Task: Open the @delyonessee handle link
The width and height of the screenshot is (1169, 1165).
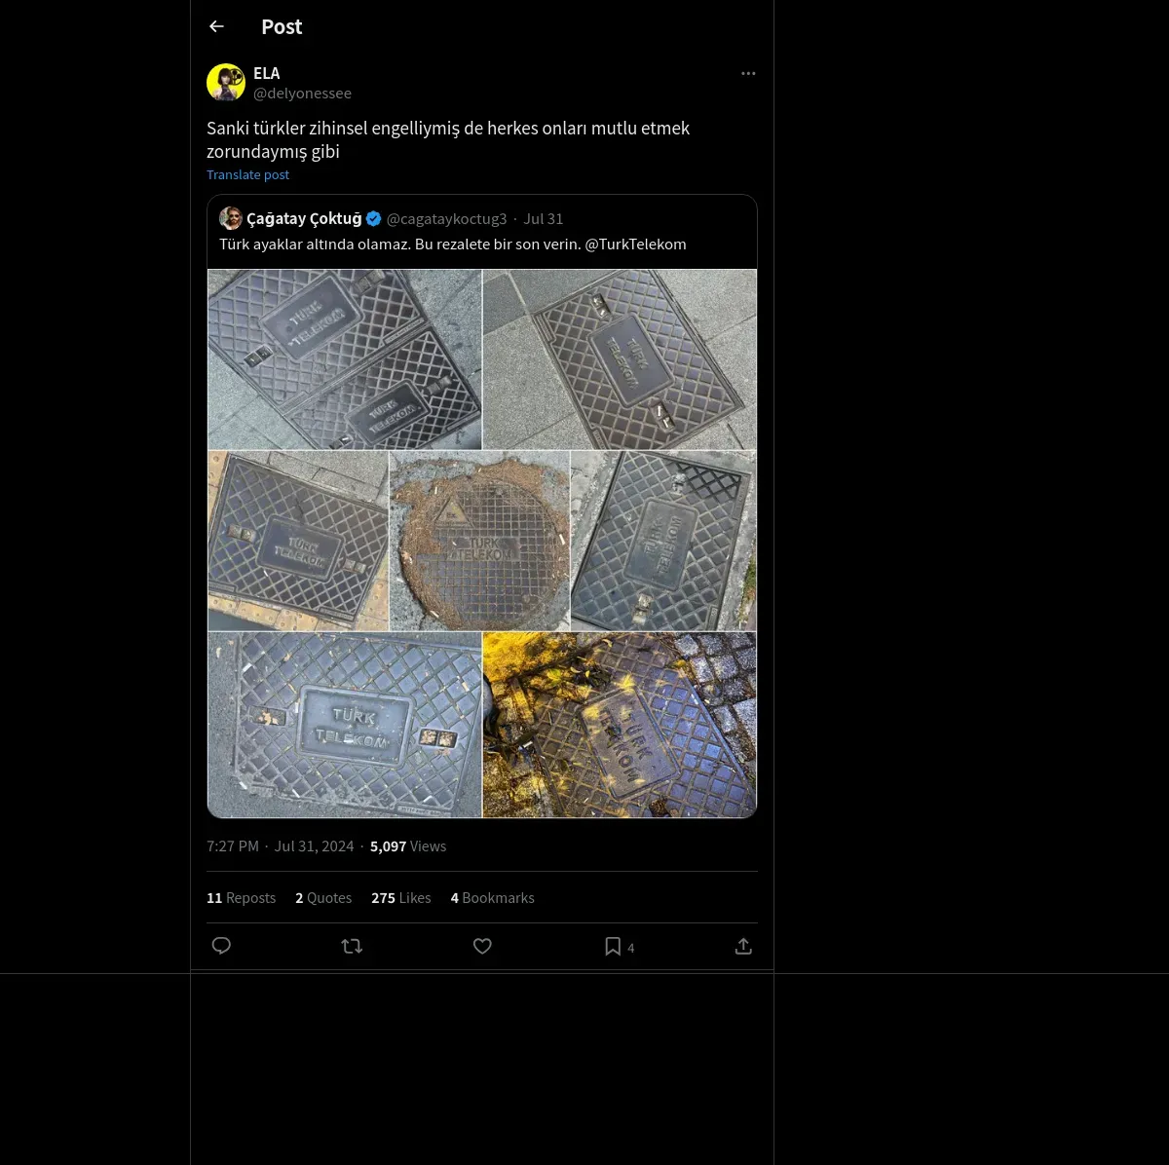Action: click(302, 94)
